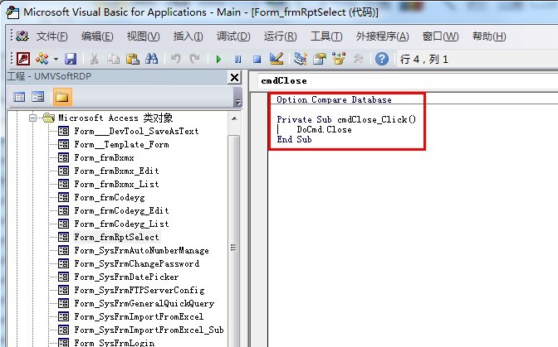Select Form_SysFrmFTPServerConfig in the tree
The image size is (558, 347).
click(x=139, y=290)
